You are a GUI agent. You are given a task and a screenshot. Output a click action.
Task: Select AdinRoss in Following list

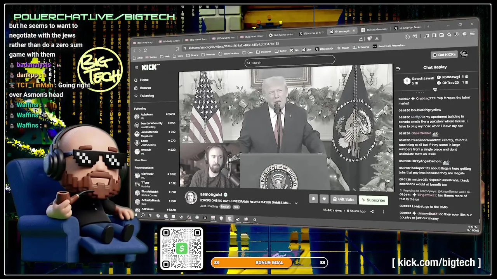point(155,115)
